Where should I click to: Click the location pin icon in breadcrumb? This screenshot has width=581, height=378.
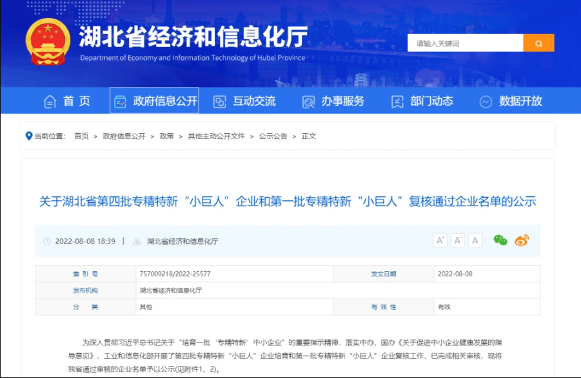[x=28, y=136]
